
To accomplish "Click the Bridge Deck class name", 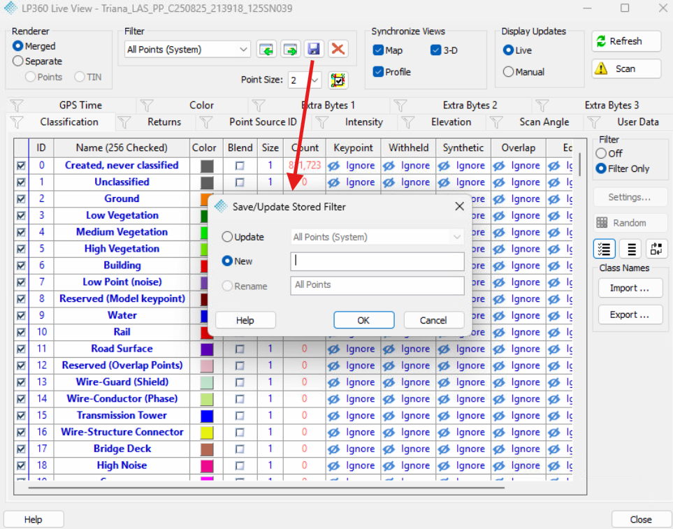I will (122, 449).
